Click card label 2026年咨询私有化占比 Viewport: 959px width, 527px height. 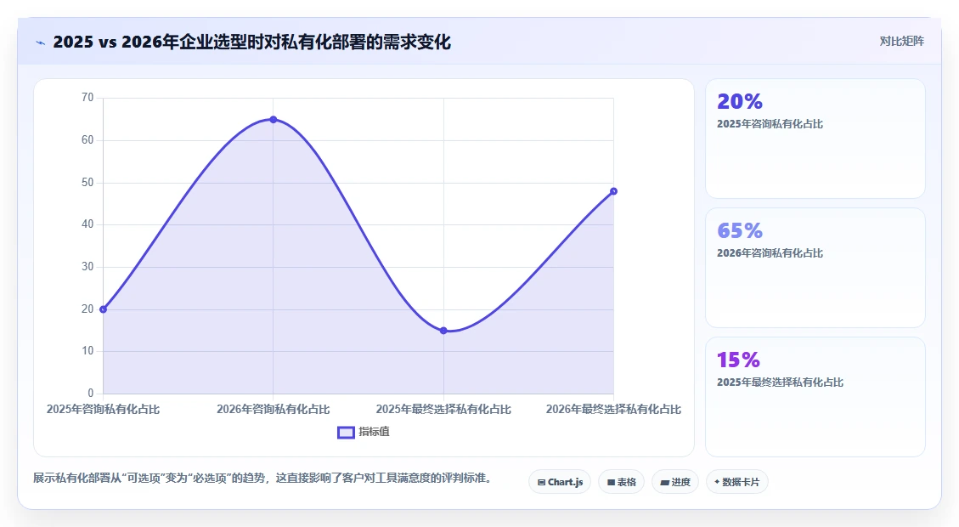770,252
